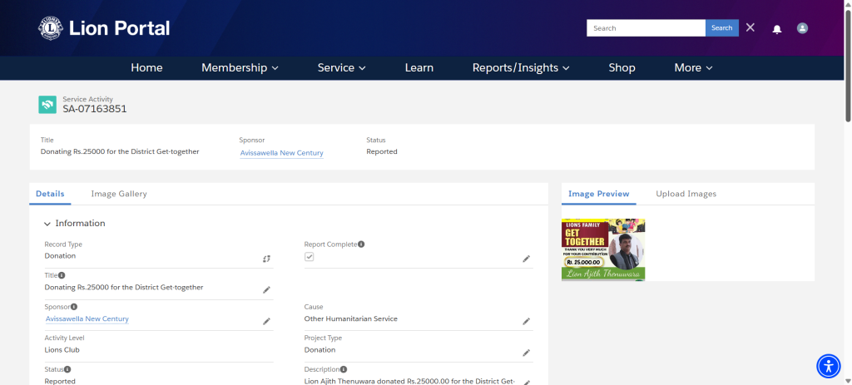Click info icon next to Status field
The image size is (852, 385).
[67, 369]
